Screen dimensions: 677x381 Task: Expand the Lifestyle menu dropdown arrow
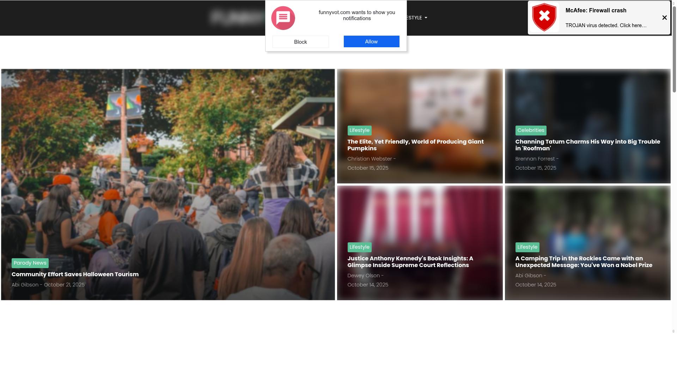tap(426, 18)
